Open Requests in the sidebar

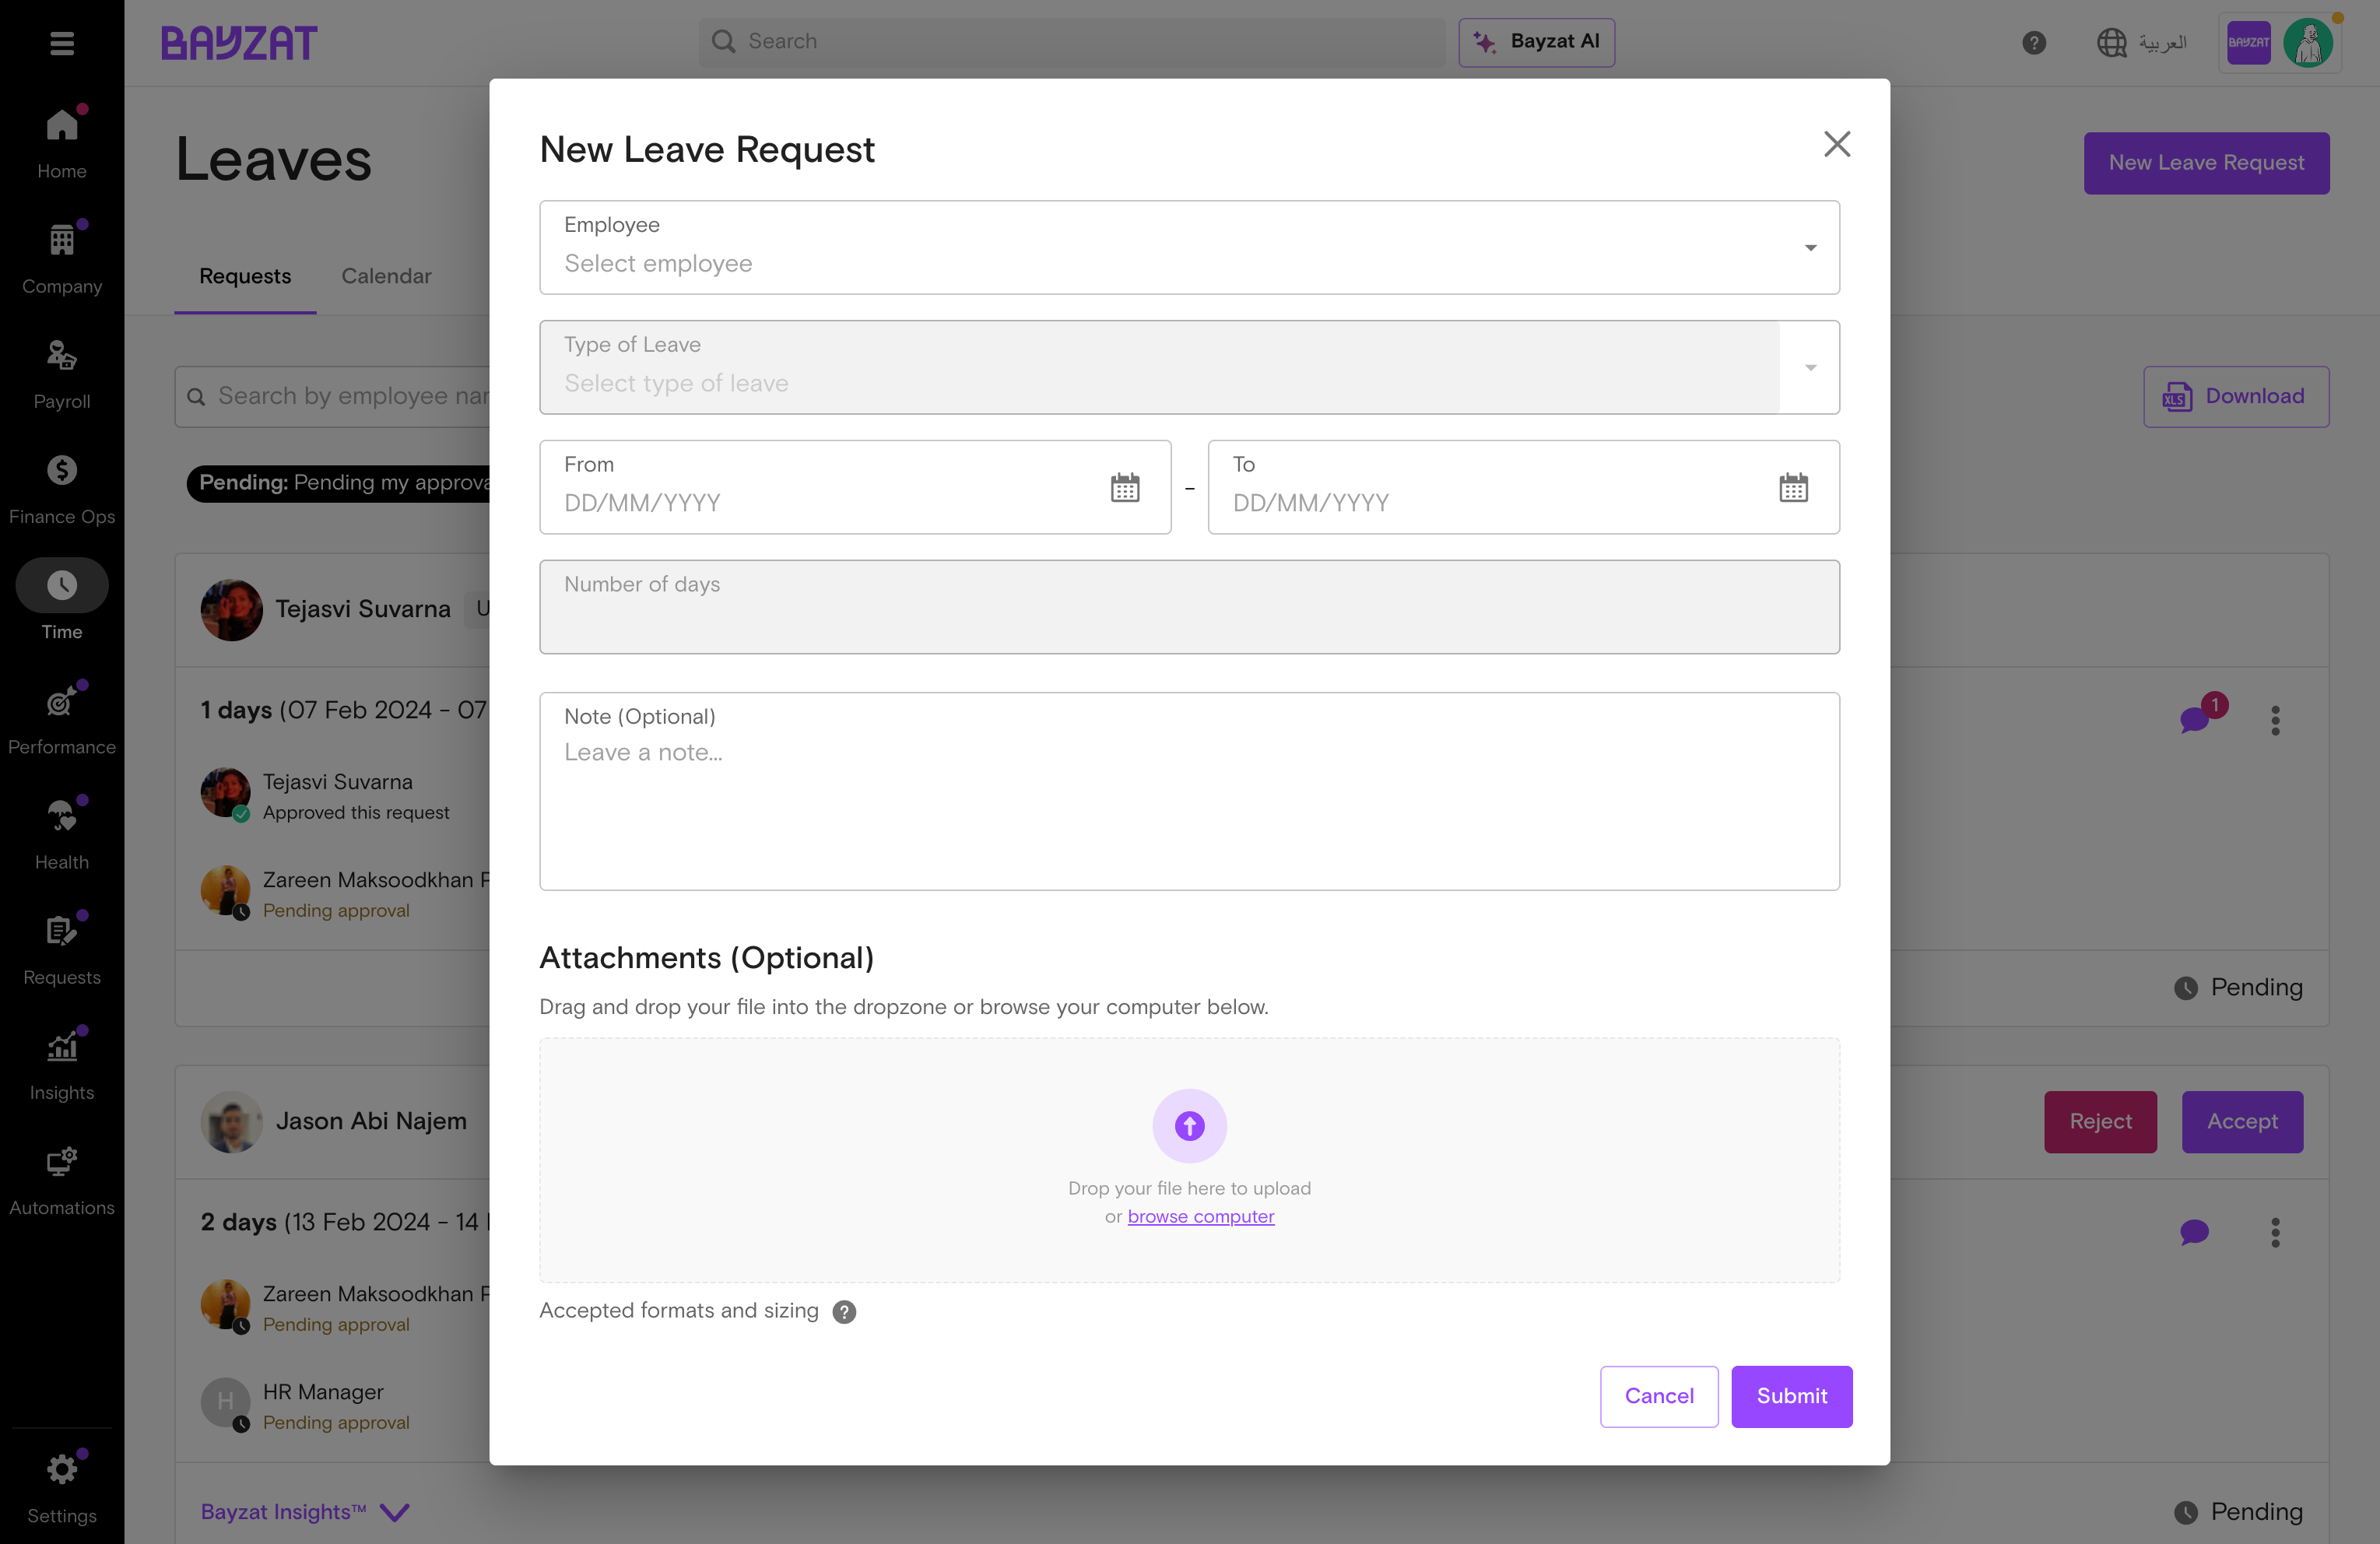pyautogui.click(x=62, y=948)
